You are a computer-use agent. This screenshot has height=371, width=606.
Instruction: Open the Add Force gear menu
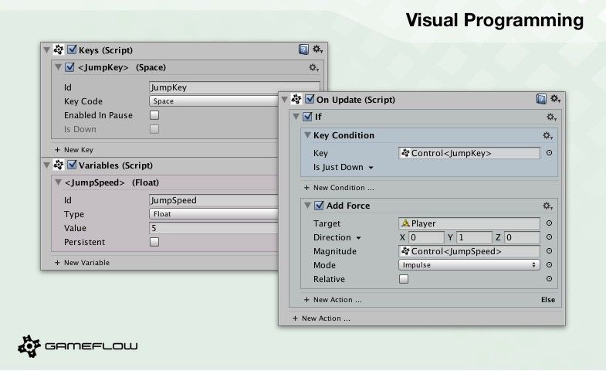(547, 206)
